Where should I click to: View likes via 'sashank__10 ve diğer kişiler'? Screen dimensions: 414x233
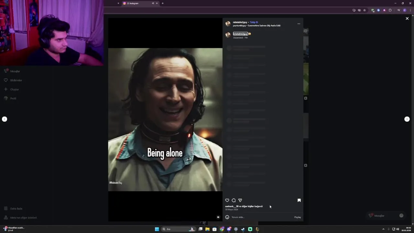(x=244, y=206)
